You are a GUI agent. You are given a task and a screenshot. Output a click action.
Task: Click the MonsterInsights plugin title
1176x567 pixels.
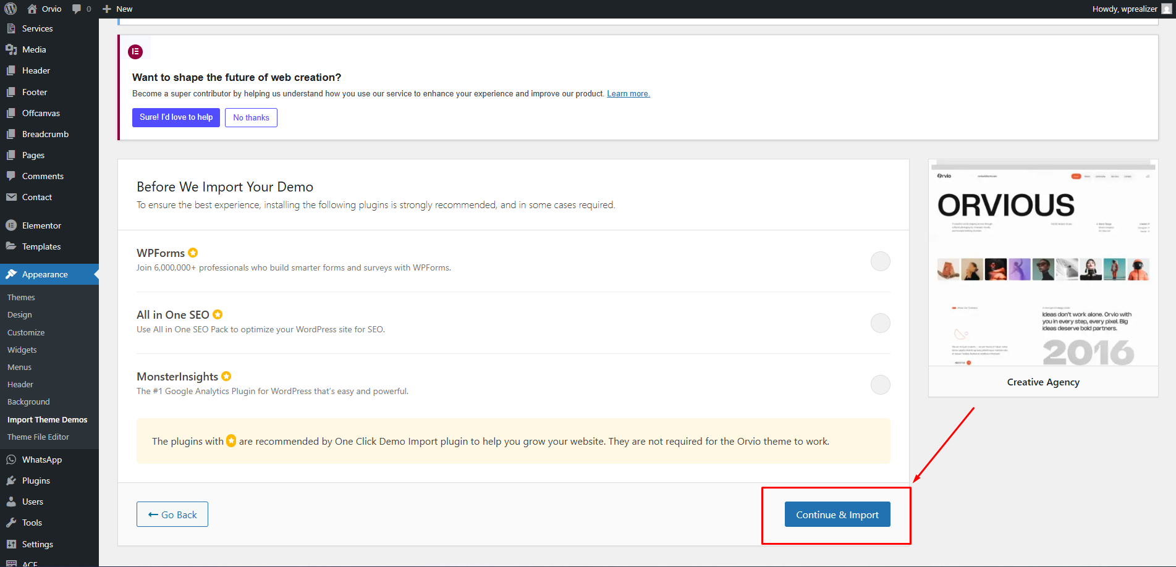click(177, 377)
